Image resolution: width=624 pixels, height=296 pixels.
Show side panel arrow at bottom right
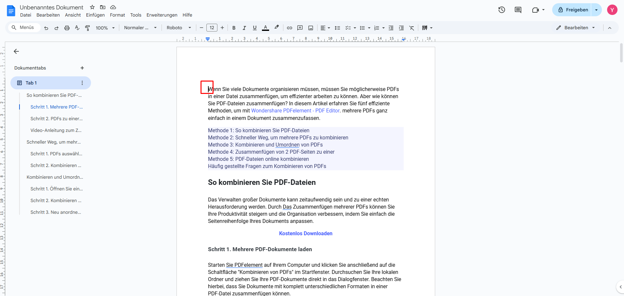(620, 287)
